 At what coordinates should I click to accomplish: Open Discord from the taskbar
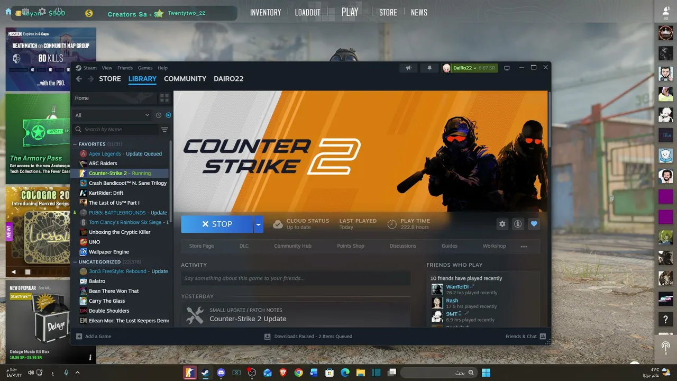pos(221,373)
